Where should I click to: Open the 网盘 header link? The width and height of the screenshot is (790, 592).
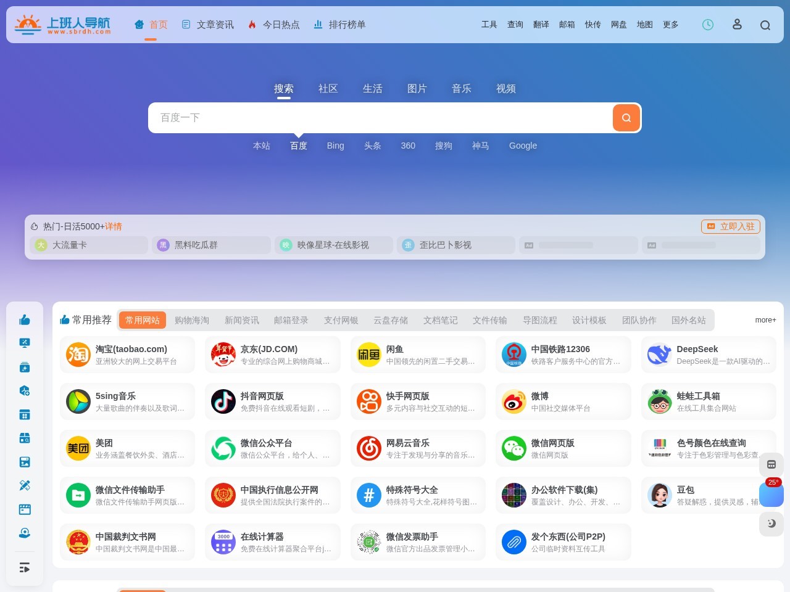pyautogui.click(x=619, y=25)
